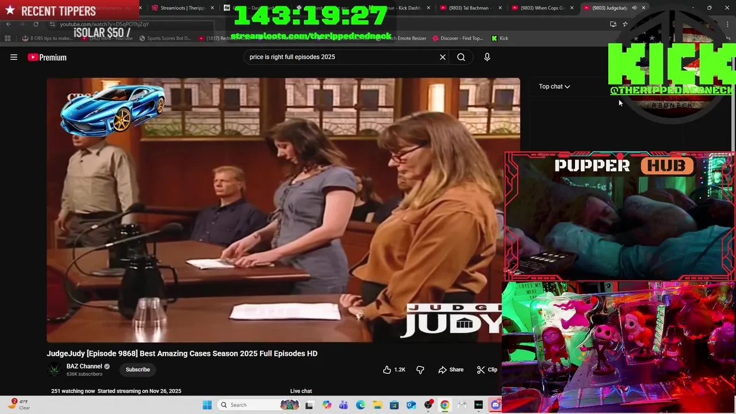Close the When Cops Go browser tab

click(x=572, y=8)
